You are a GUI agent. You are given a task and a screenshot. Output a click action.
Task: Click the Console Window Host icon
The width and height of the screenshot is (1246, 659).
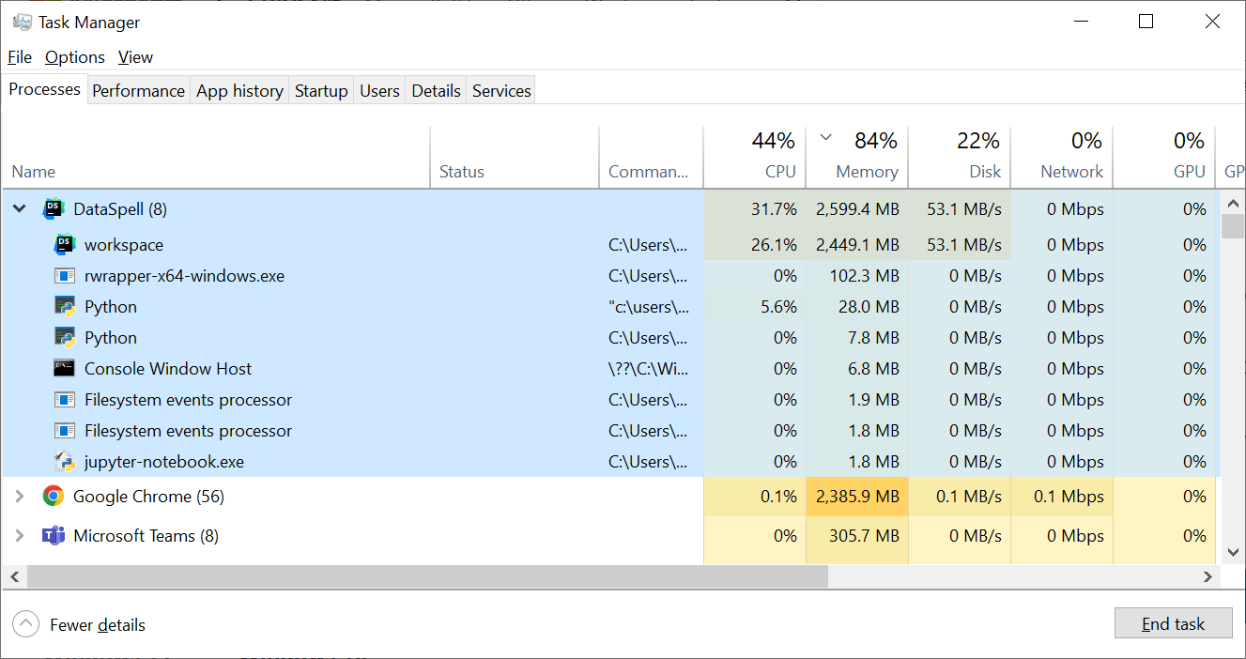click(x=65, y=369)
